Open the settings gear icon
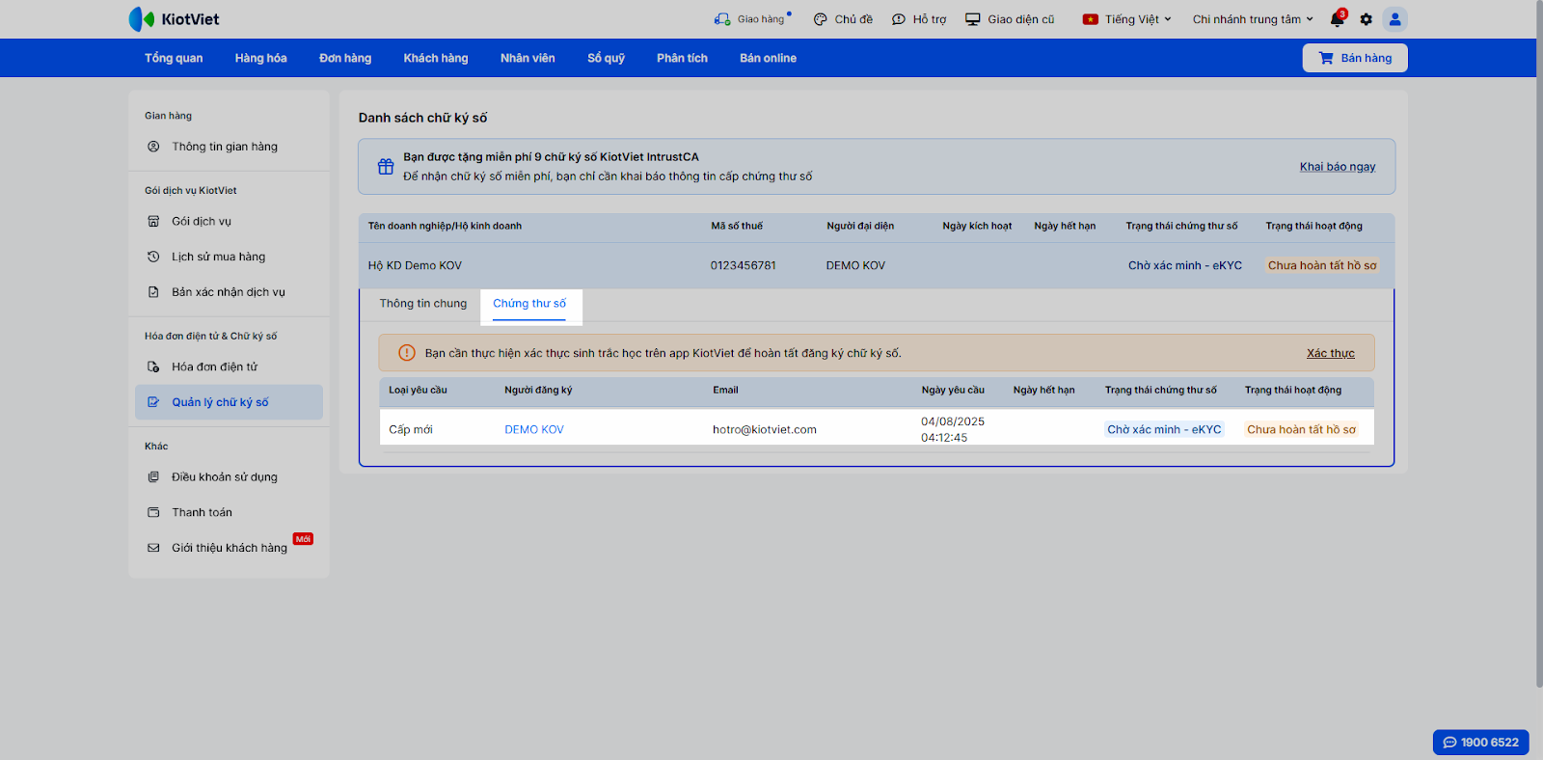 (x=1367, y=19)
